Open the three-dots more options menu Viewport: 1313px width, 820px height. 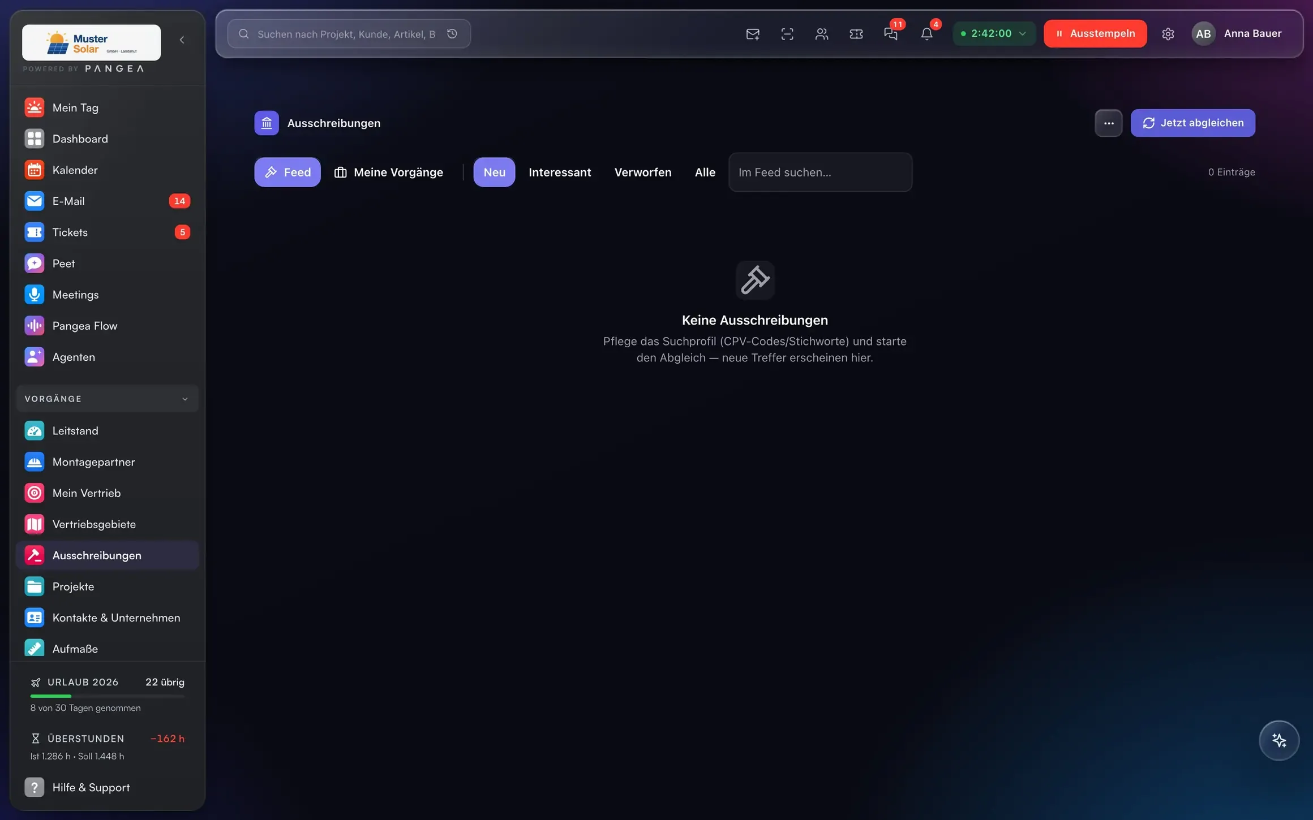point(1108,123)
